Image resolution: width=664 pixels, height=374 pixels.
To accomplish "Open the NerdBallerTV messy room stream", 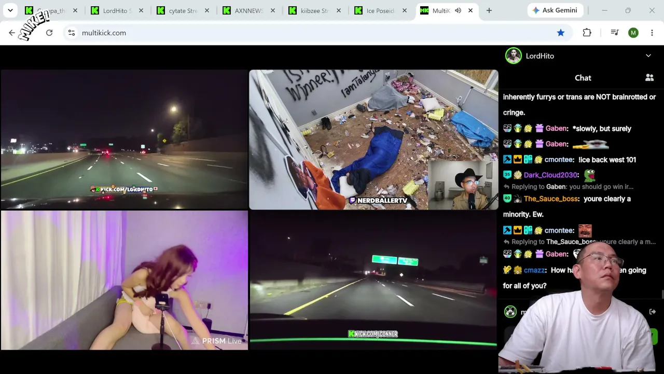I will point(374,139).
